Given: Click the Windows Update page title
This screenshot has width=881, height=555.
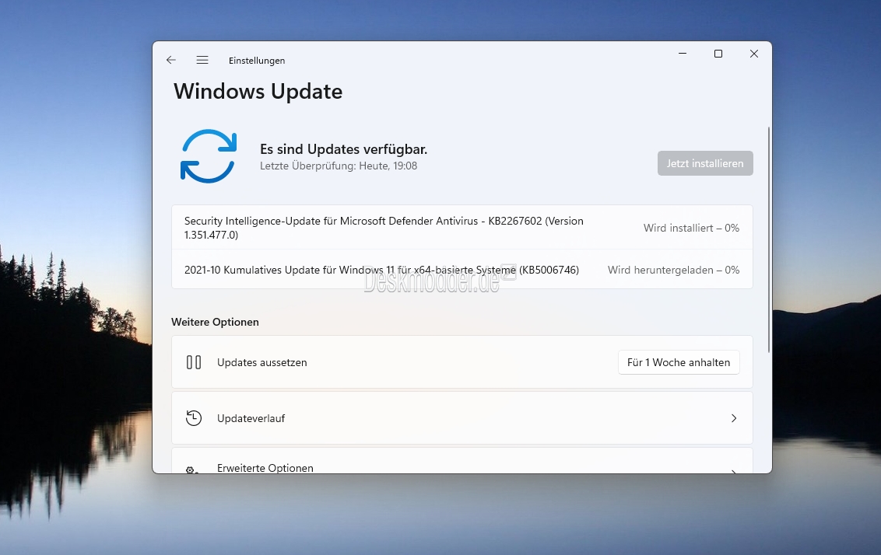Looking at the screenshot, I should click(x=258, y=92).
